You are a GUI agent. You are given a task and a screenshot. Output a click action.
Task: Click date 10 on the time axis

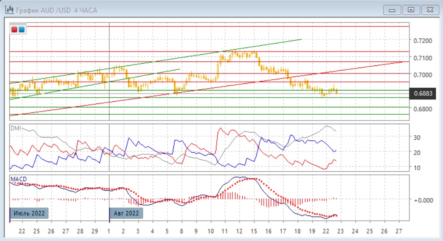pos(211,232)
